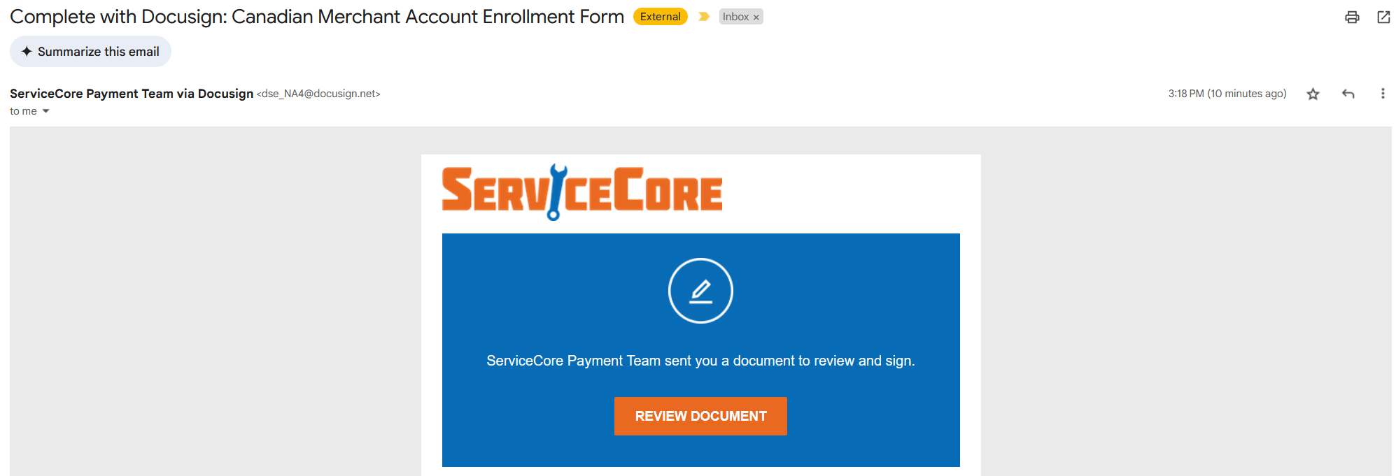The width and height of the screenshot is (1396, 476).
Task: Click the Summarize this email button
Action: pos(90,52)
